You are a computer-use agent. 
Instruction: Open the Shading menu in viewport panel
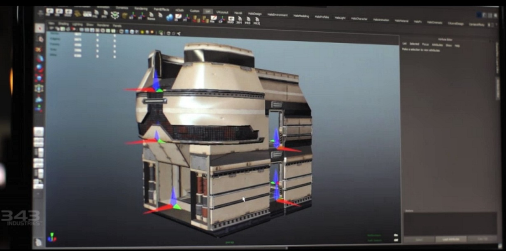click(x=63, y=24)
